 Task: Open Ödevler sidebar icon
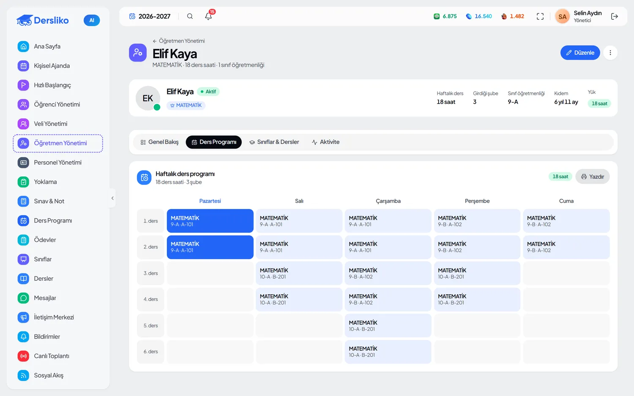(x=24, y=240)
